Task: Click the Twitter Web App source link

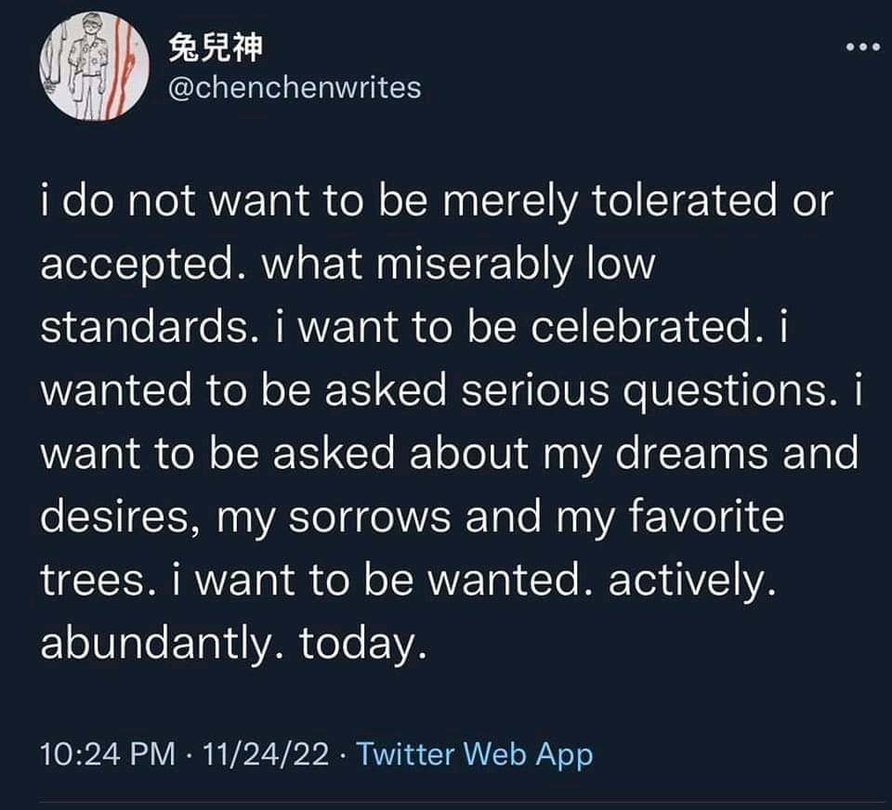Action: tap(475, 755)
